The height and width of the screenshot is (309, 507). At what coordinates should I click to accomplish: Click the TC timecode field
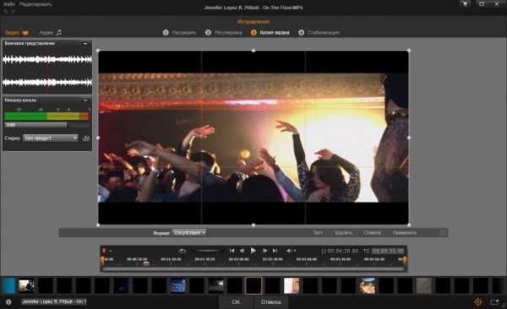click(x=388, y=251)
